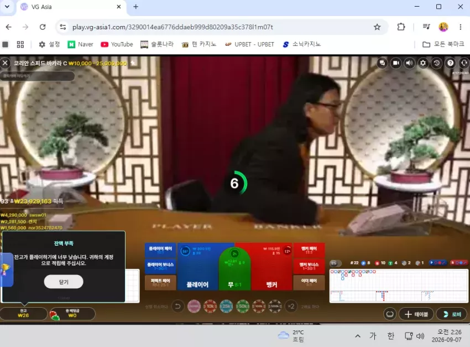Bookmark this page with the star icon
470x347 pixels.
click(x=377, y=27)
